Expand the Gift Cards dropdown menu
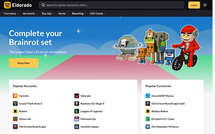Viewport: 215px width, 134px height. (x=98, y=13)
